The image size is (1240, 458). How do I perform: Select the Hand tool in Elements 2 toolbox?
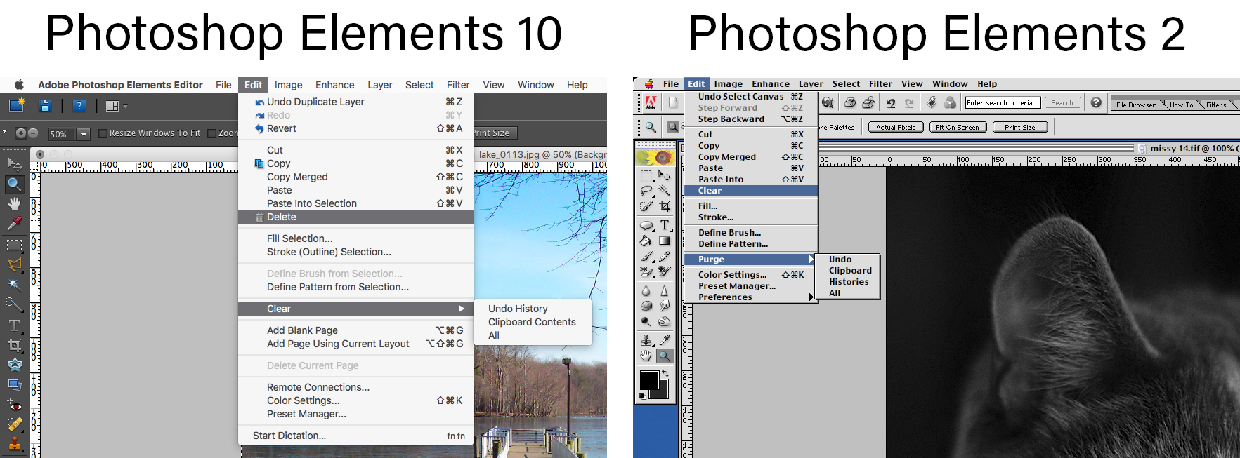[x=646, y=356]
